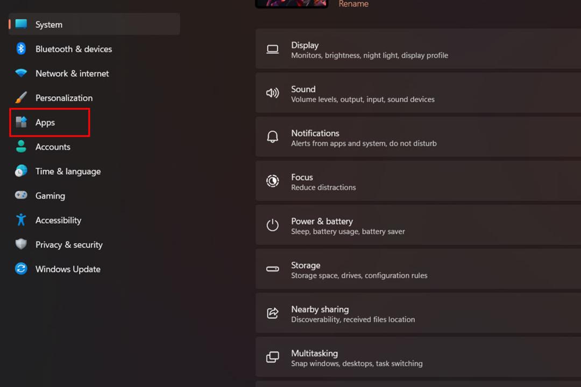Click the Gaming controller icon
581x387 pixels.
point(21,195)
